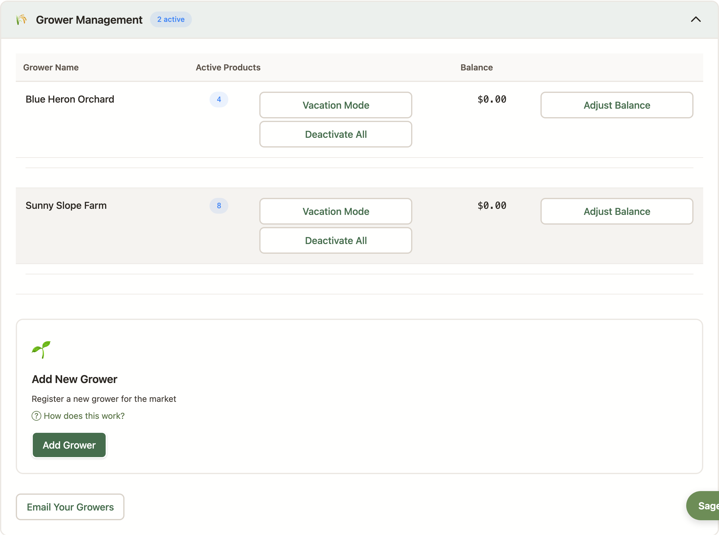Screen dimensions: 719x536
Task: Enable Vacation Mode for Sunny Slope Farm
Action: [336, 211]
